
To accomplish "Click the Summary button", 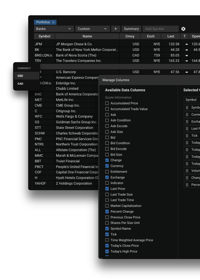I will tap(131, 29).
